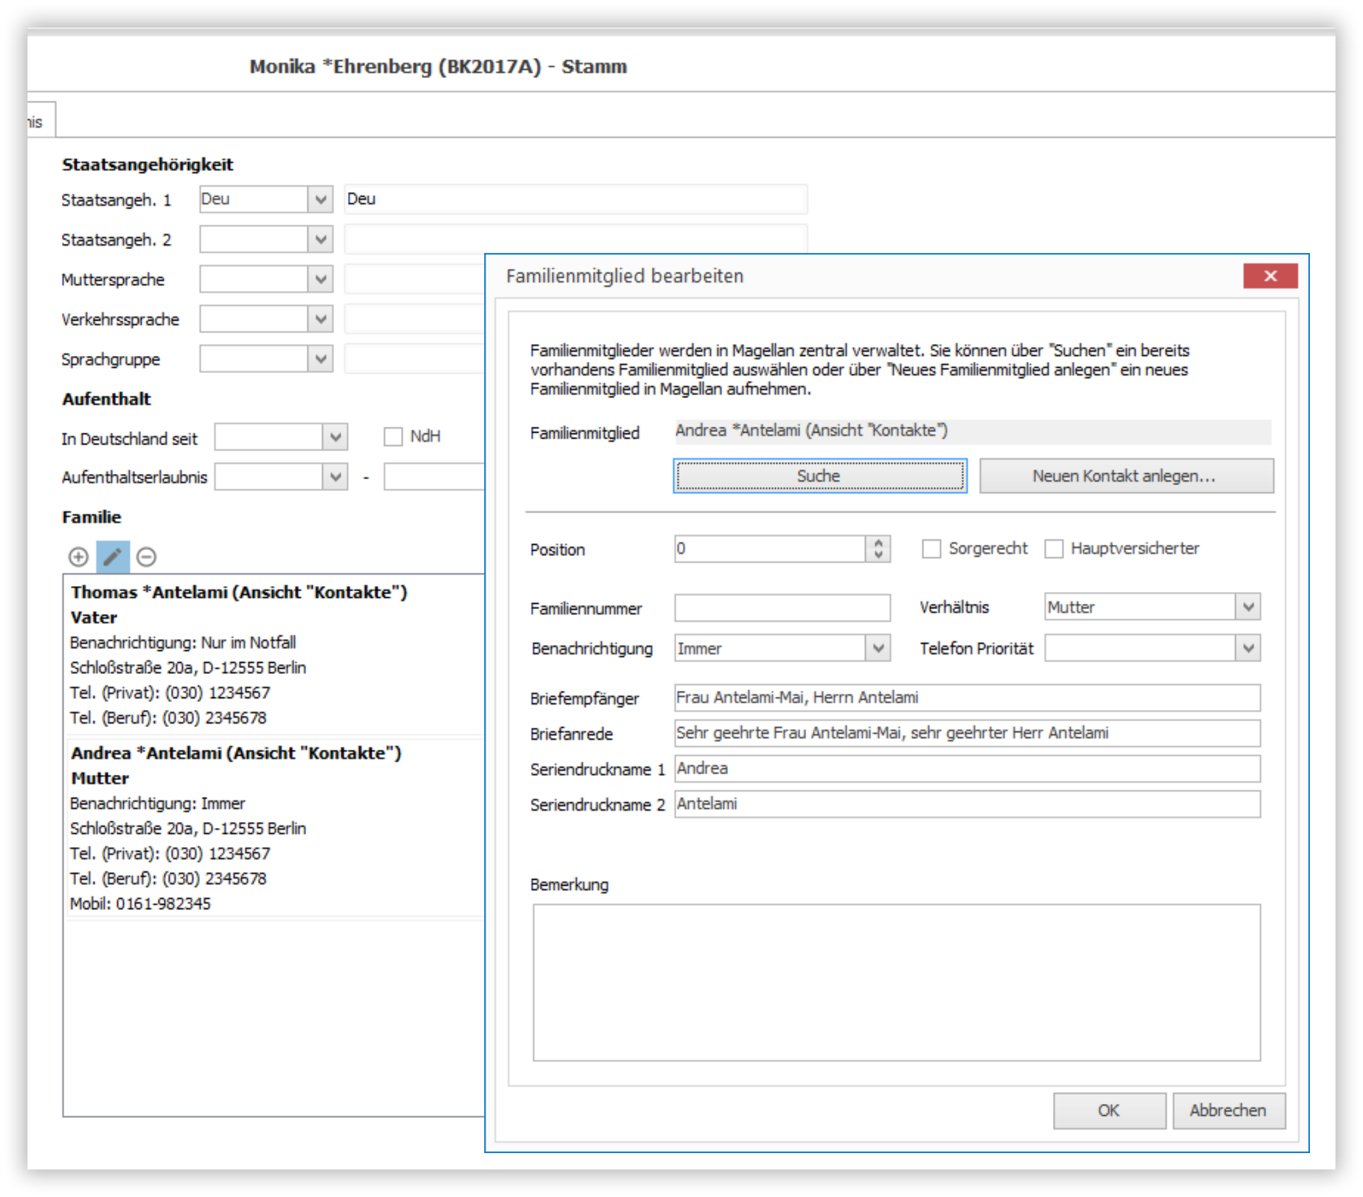Confirm the dialog with OK

tap(1109, 1110)
